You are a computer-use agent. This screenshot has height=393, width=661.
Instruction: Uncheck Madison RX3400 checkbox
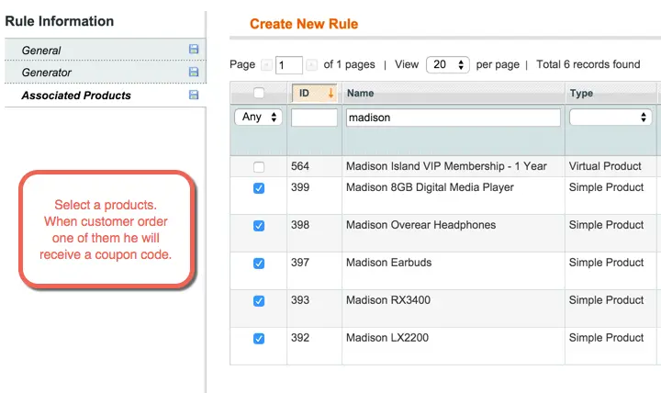click(259, 300)
